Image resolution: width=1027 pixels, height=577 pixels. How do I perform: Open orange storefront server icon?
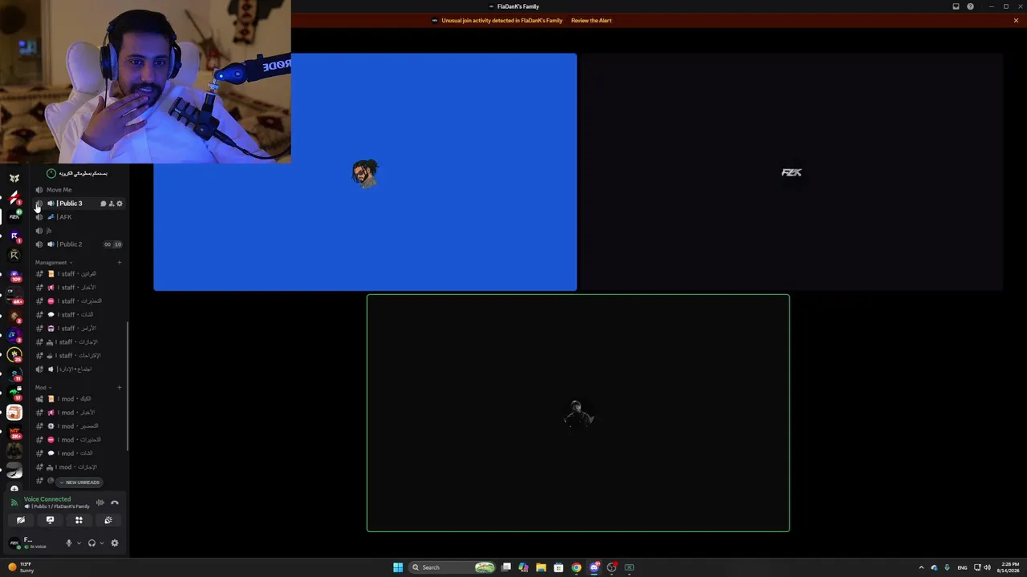(x=14, y=413)
